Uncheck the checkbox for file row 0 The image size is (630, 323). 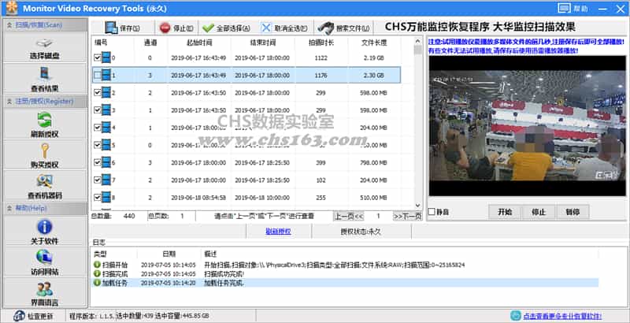[x=97, y=58]
